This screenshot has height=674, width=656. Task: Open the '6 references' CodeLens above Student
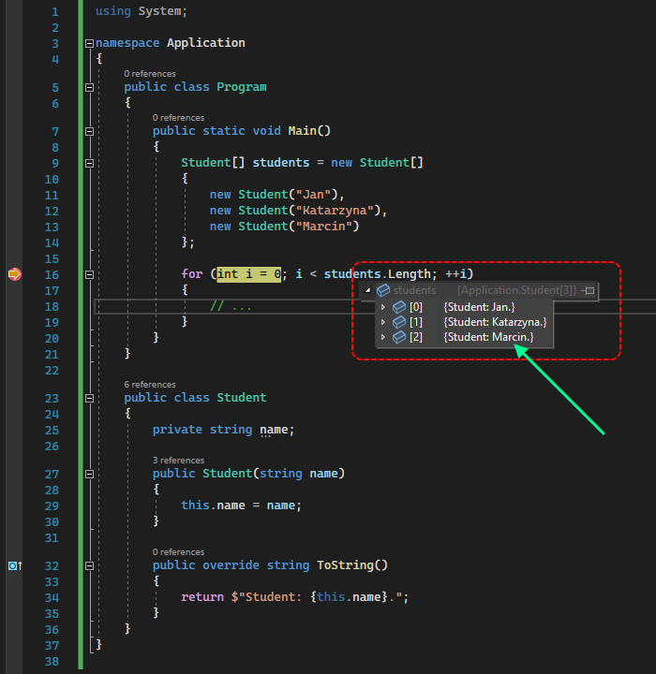[x=150, y=384]
